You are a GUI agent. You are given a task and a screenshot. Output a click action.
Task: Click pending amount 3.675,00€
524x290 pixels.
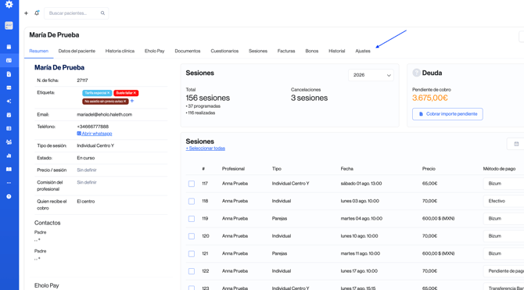430,98
